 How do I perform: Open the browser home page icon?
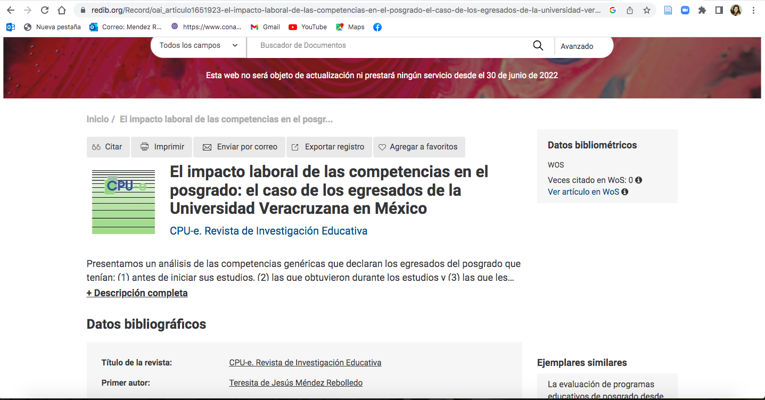(x=62, y=10)
